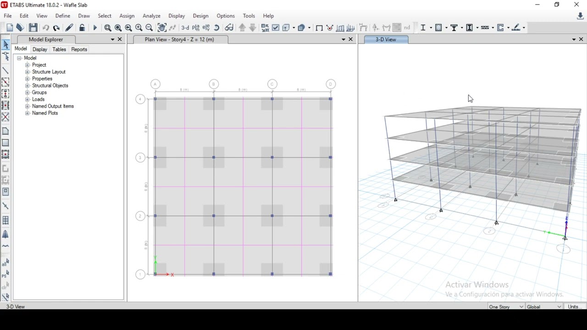Click the Units button in status bar
The height and width of the screenshot is (330, 587).
(x=574, y=307)
